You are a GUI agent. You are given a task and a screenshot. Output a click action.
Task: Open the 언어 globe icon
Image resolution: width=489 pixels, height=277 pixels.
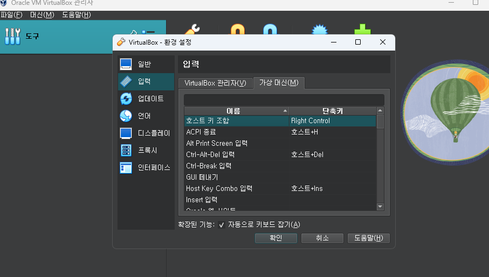click(126, 116)
